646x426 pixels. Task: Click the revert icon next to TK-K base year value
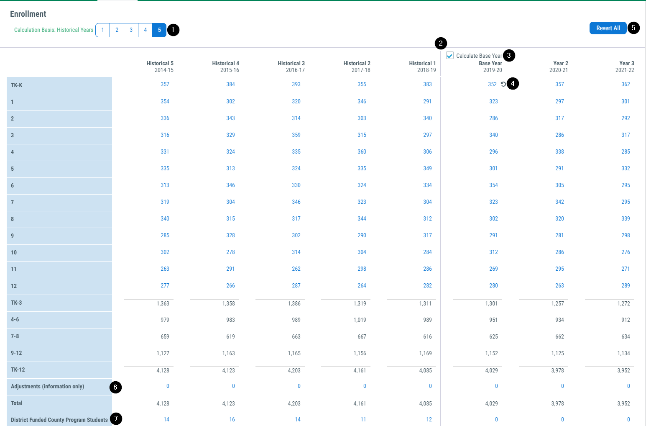503,84
